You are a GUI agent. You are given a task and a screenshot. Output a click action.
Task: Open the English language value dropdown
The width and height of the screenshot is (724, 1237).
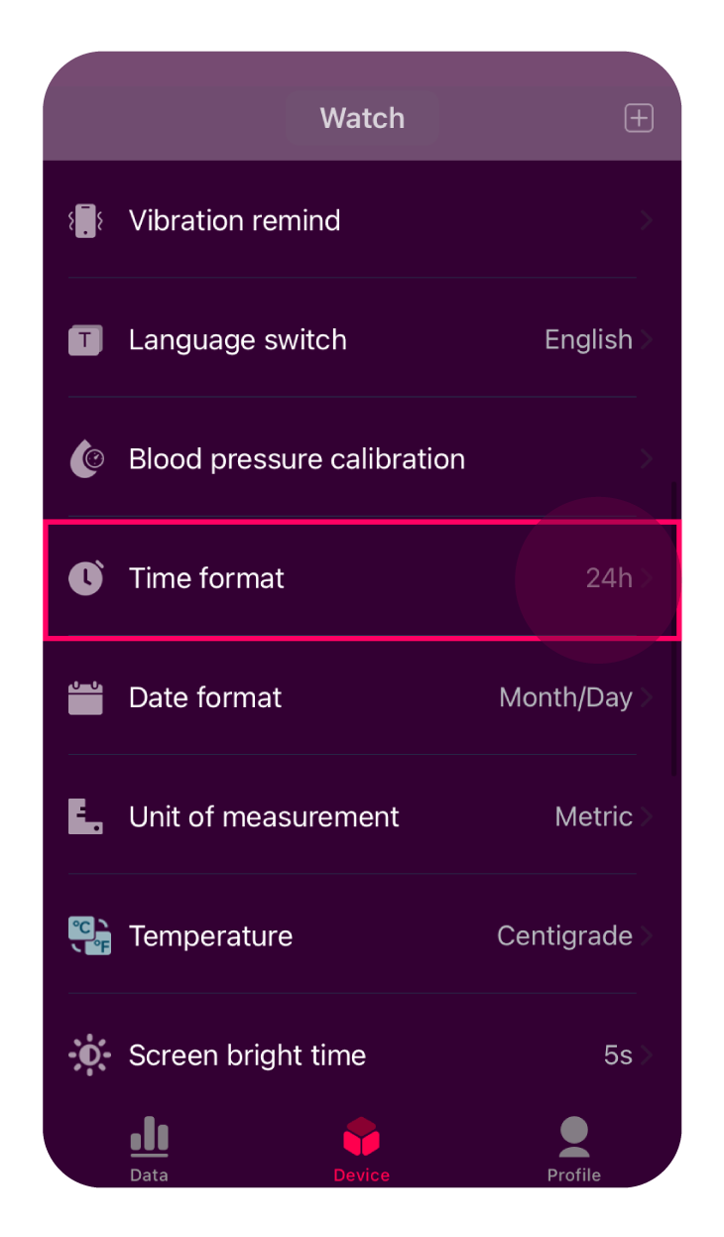coord(589,340)
